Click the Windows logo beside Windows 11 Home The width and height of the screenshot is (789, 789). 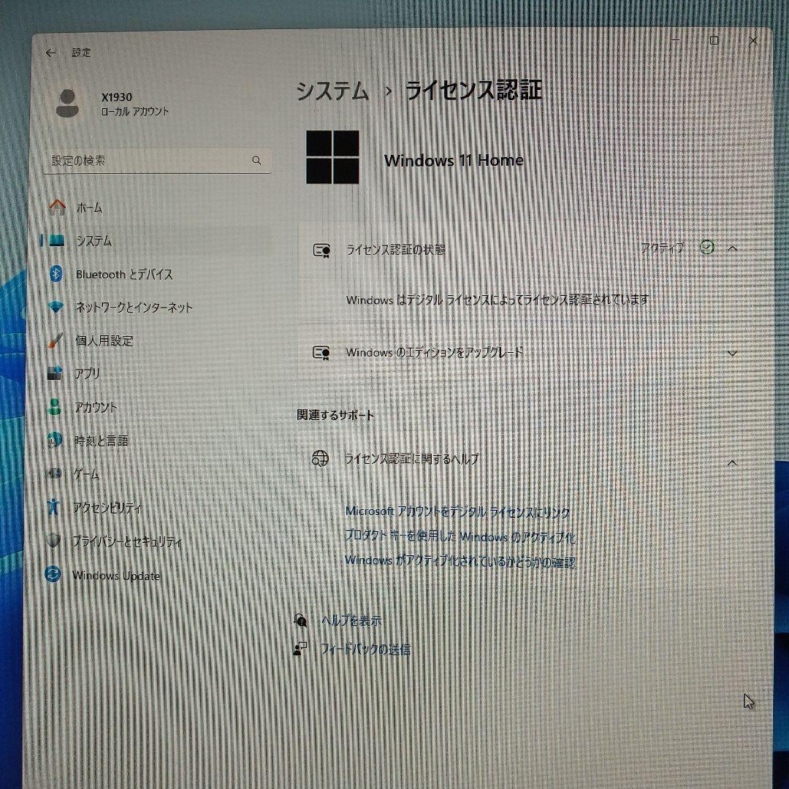click(x=332, y=157)
